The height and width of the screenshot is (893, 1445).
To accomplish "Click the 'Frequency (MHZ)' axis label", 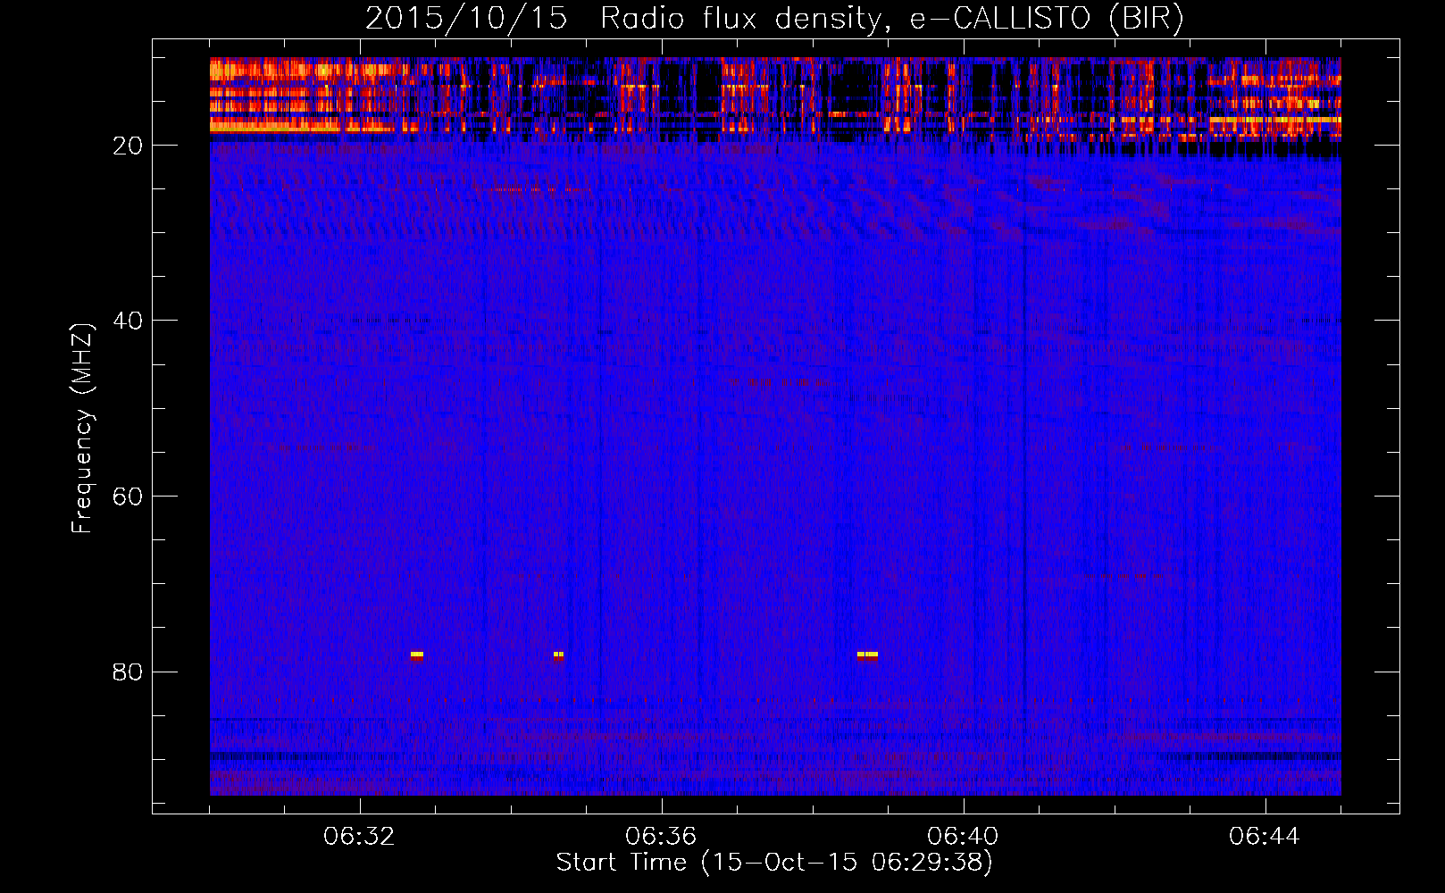I will click(x=81, y=429).
